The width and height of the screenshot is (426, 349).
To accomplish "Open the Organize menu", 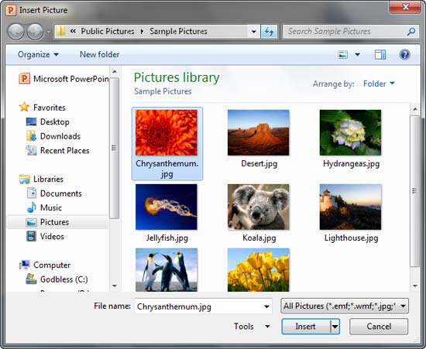I will (38, 54).
